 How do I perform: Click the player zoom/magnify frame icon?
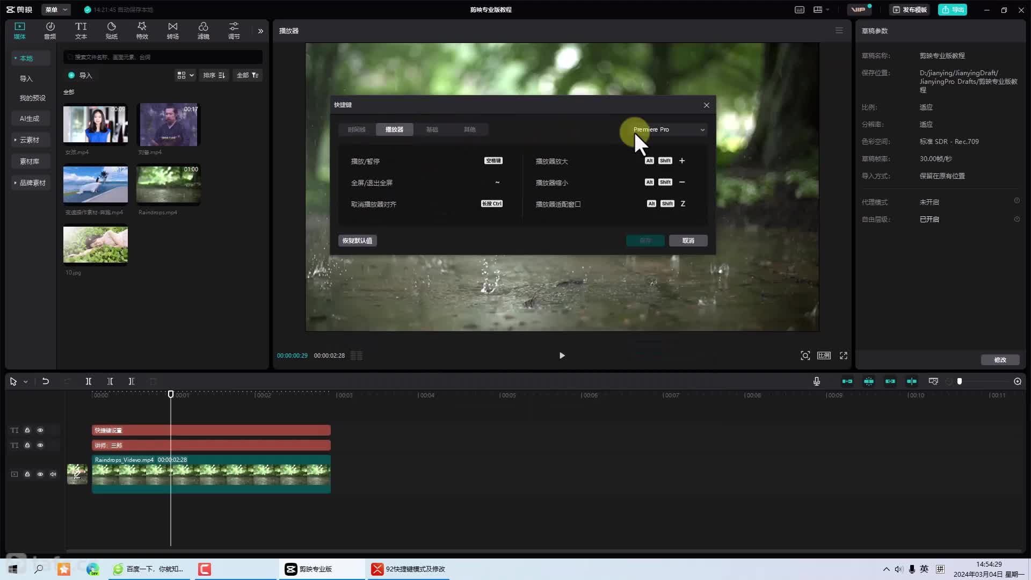[x=805, y=356]
